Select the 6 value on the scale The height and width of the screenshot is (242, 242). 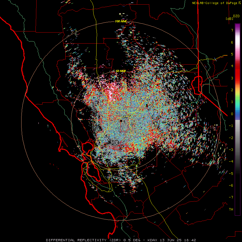tap(232, 42)
